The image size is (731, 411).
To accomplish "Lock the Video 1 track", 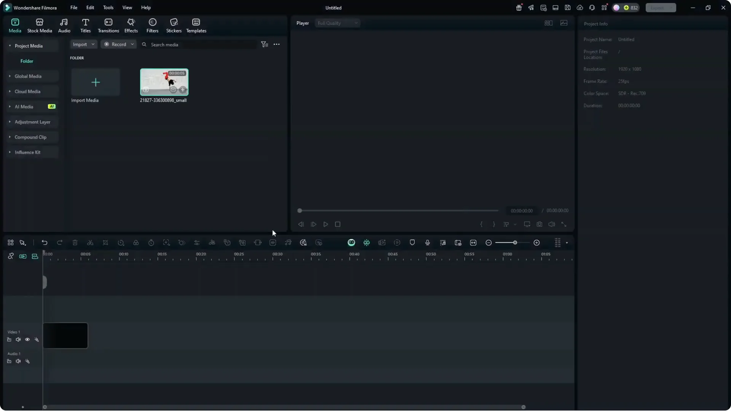I will click(9, 339).
